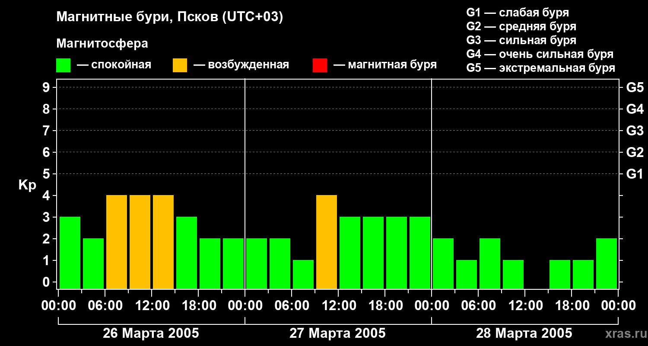The height and width of the screenshot is (346, 648).
Task: Click the green 15:00–18:00 bar on 26 Марта
Action: coord(187,253)
